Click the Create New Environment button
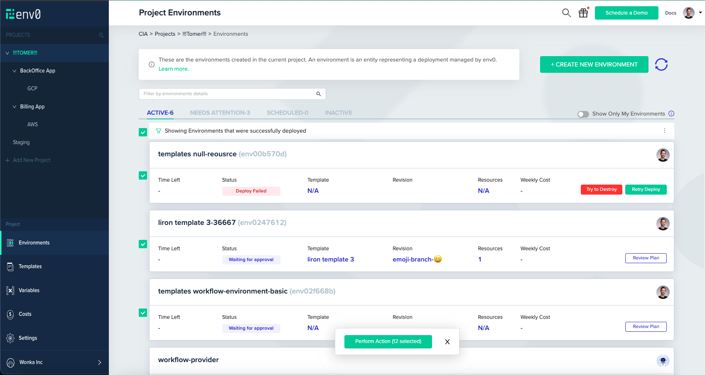Screen dimensions: 705x375 pos(594,64)
